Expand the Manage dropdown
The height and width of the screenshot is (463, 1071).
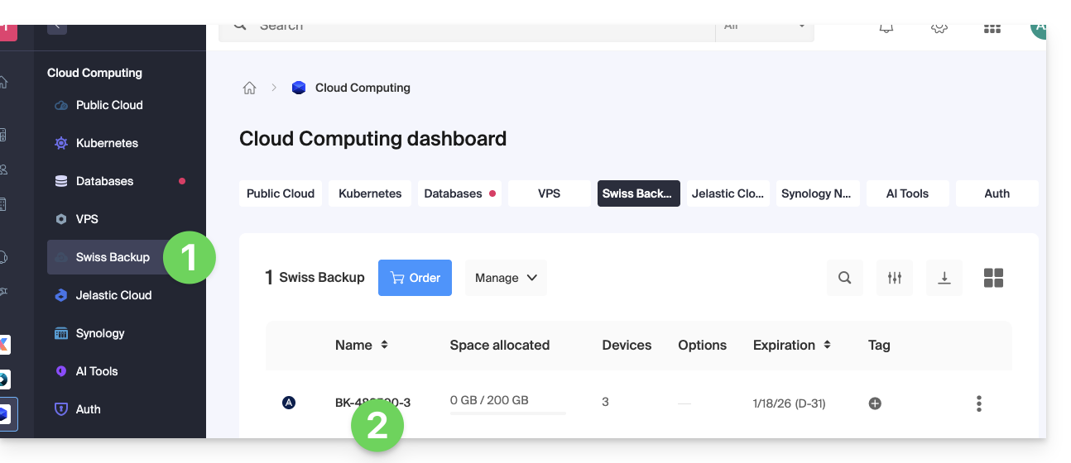pos(506,278)
